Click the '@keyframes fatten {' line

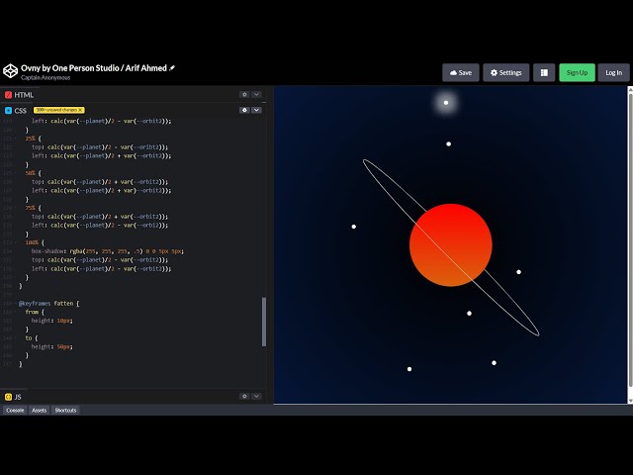tap(48, 304)
